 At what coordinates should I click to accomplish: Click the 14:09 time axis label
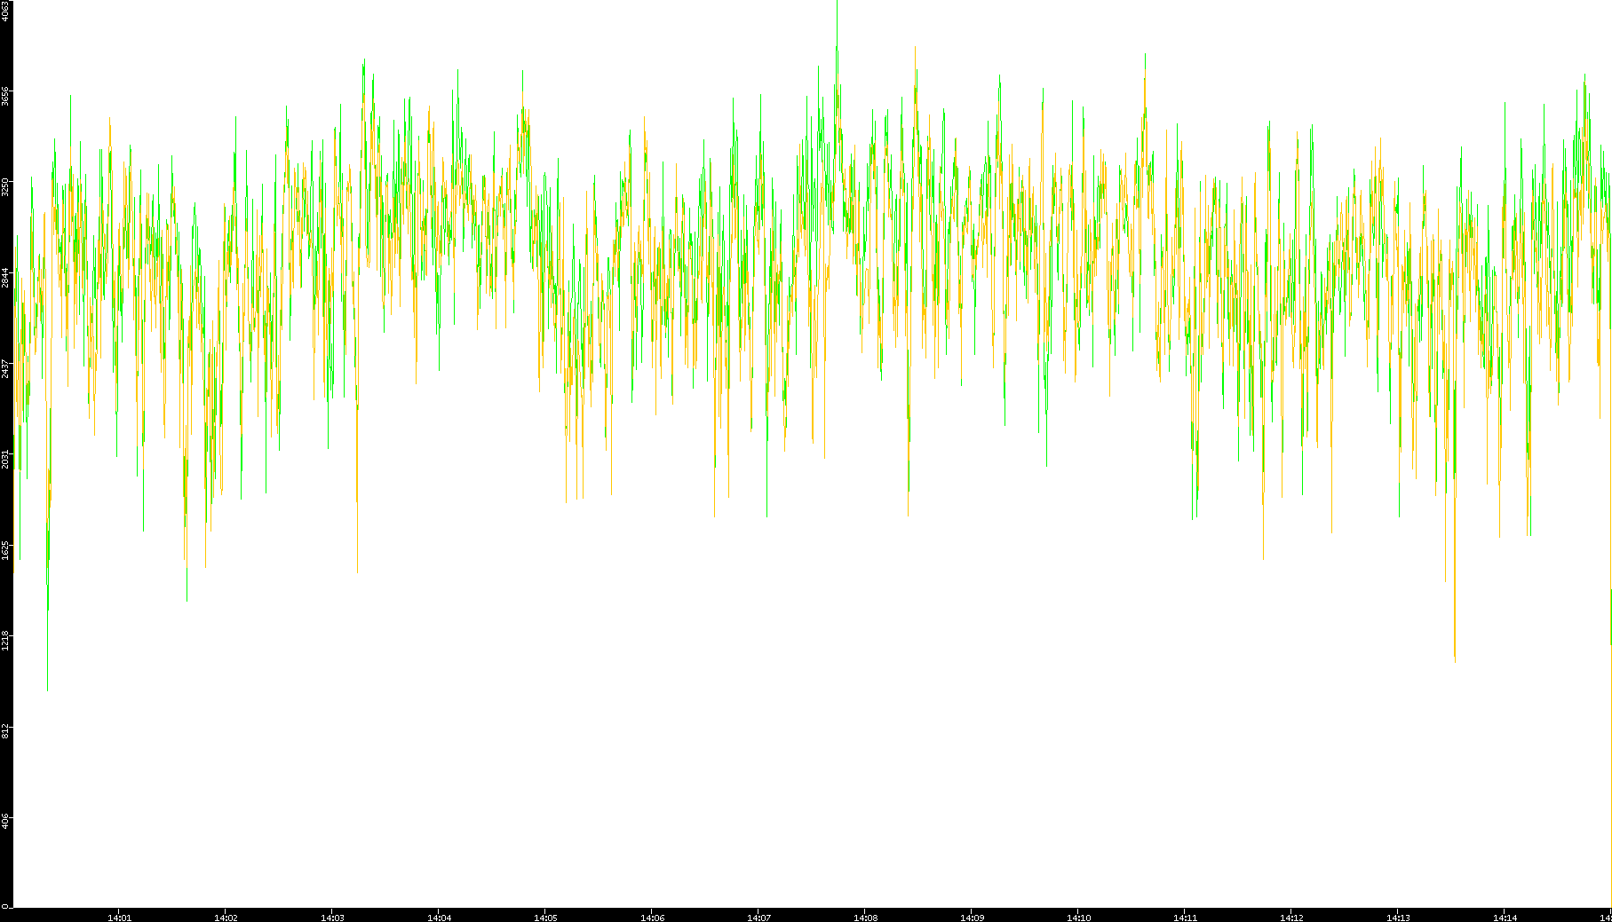tap(972, 918)
